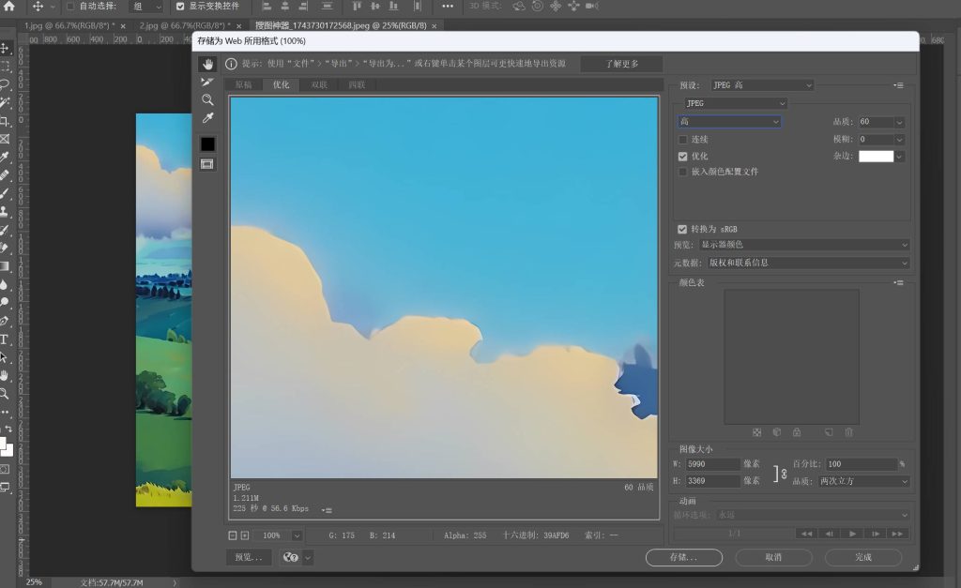Click the white 杂边 matte color swatch

coord(876,156)
